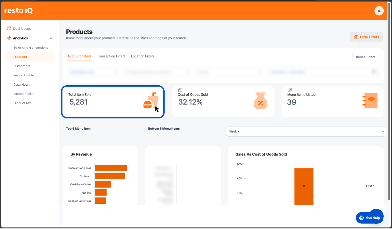Click the 80M axis label
This screenshot has height=229, width=392.
tap(240, 164)
